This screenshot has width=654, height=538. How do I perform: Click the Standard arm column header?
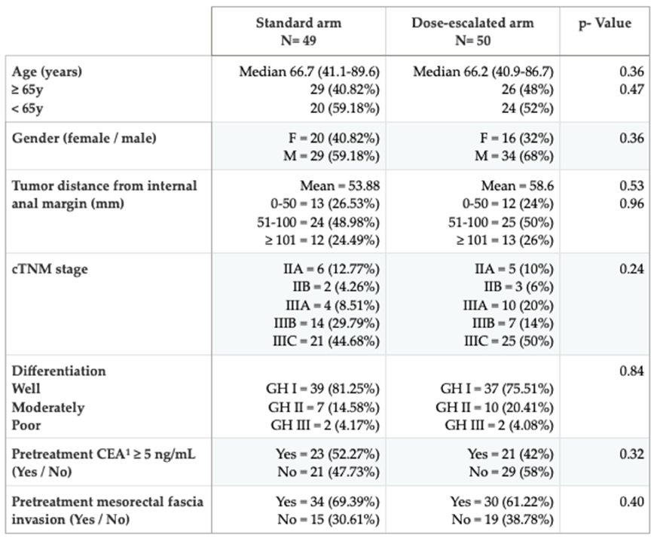[298, 30]
